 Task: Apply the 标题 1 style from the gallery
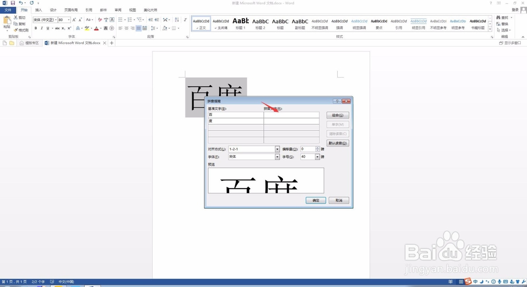pos(241,24)
